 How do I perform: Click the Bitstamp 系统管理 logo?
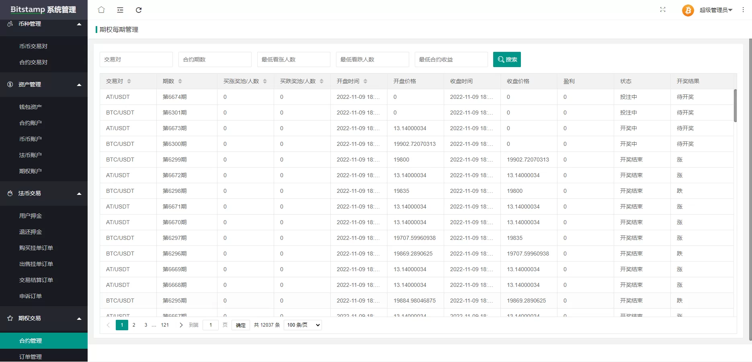point(43,10)
